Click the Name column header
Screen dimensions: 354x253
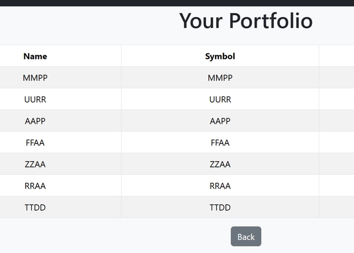[35, 56]
